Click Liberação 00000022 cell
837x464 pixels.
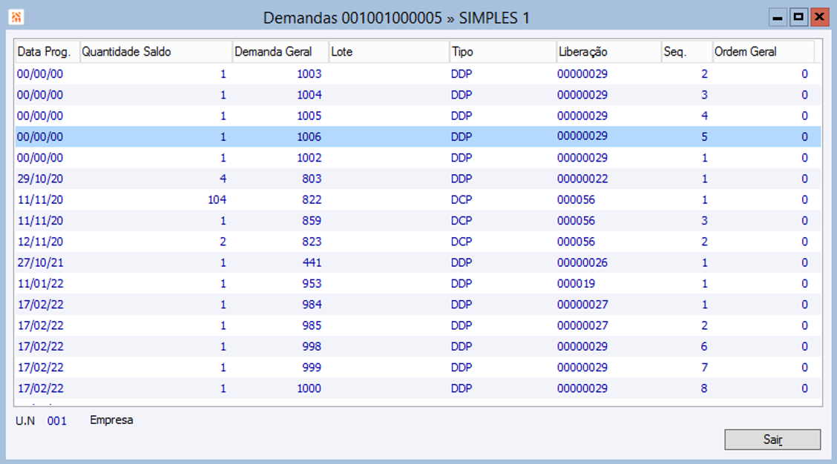tap(582, 179)
